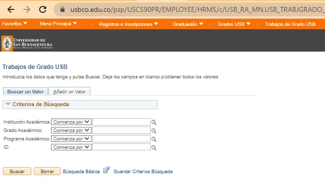This screenshot has width=325, height=192.
Task: Click the padlock site security icon
Action: click(x=63, y=9)
